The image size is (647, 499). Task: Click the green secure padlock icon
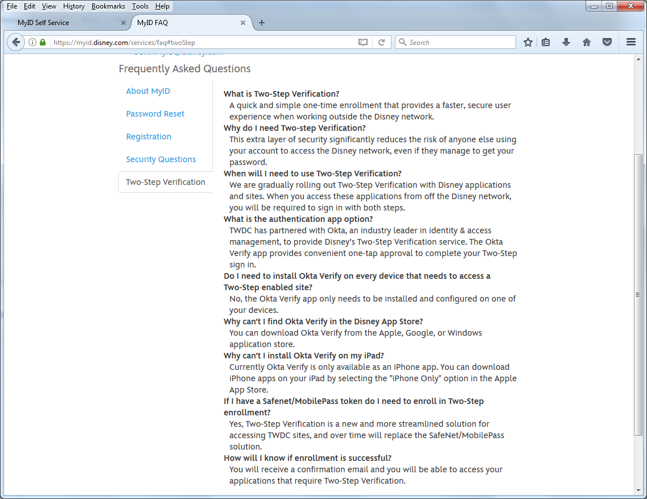coord(43,42)
